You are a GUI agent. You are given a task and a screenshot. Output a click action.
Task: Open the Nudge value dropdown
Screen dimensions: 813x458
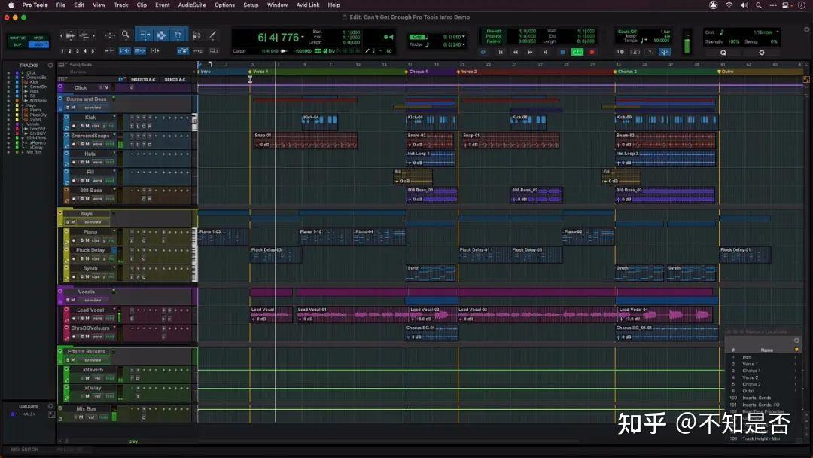(464, 44)
